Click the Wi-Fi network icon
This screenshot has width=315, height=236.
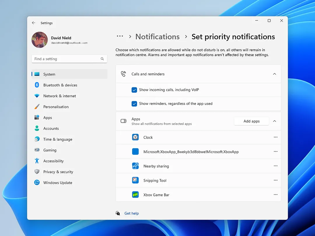[x=37, y=96]
